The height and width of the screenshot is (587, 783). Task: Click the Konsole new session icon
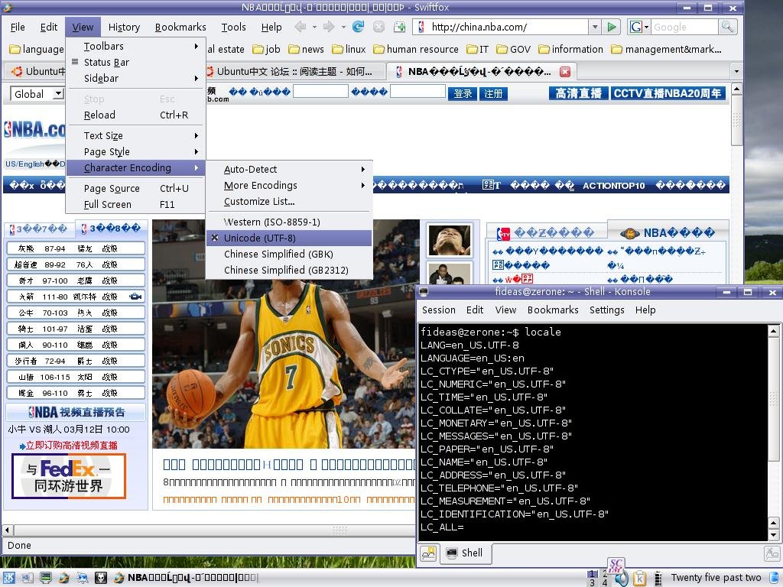tap(428, 553)
